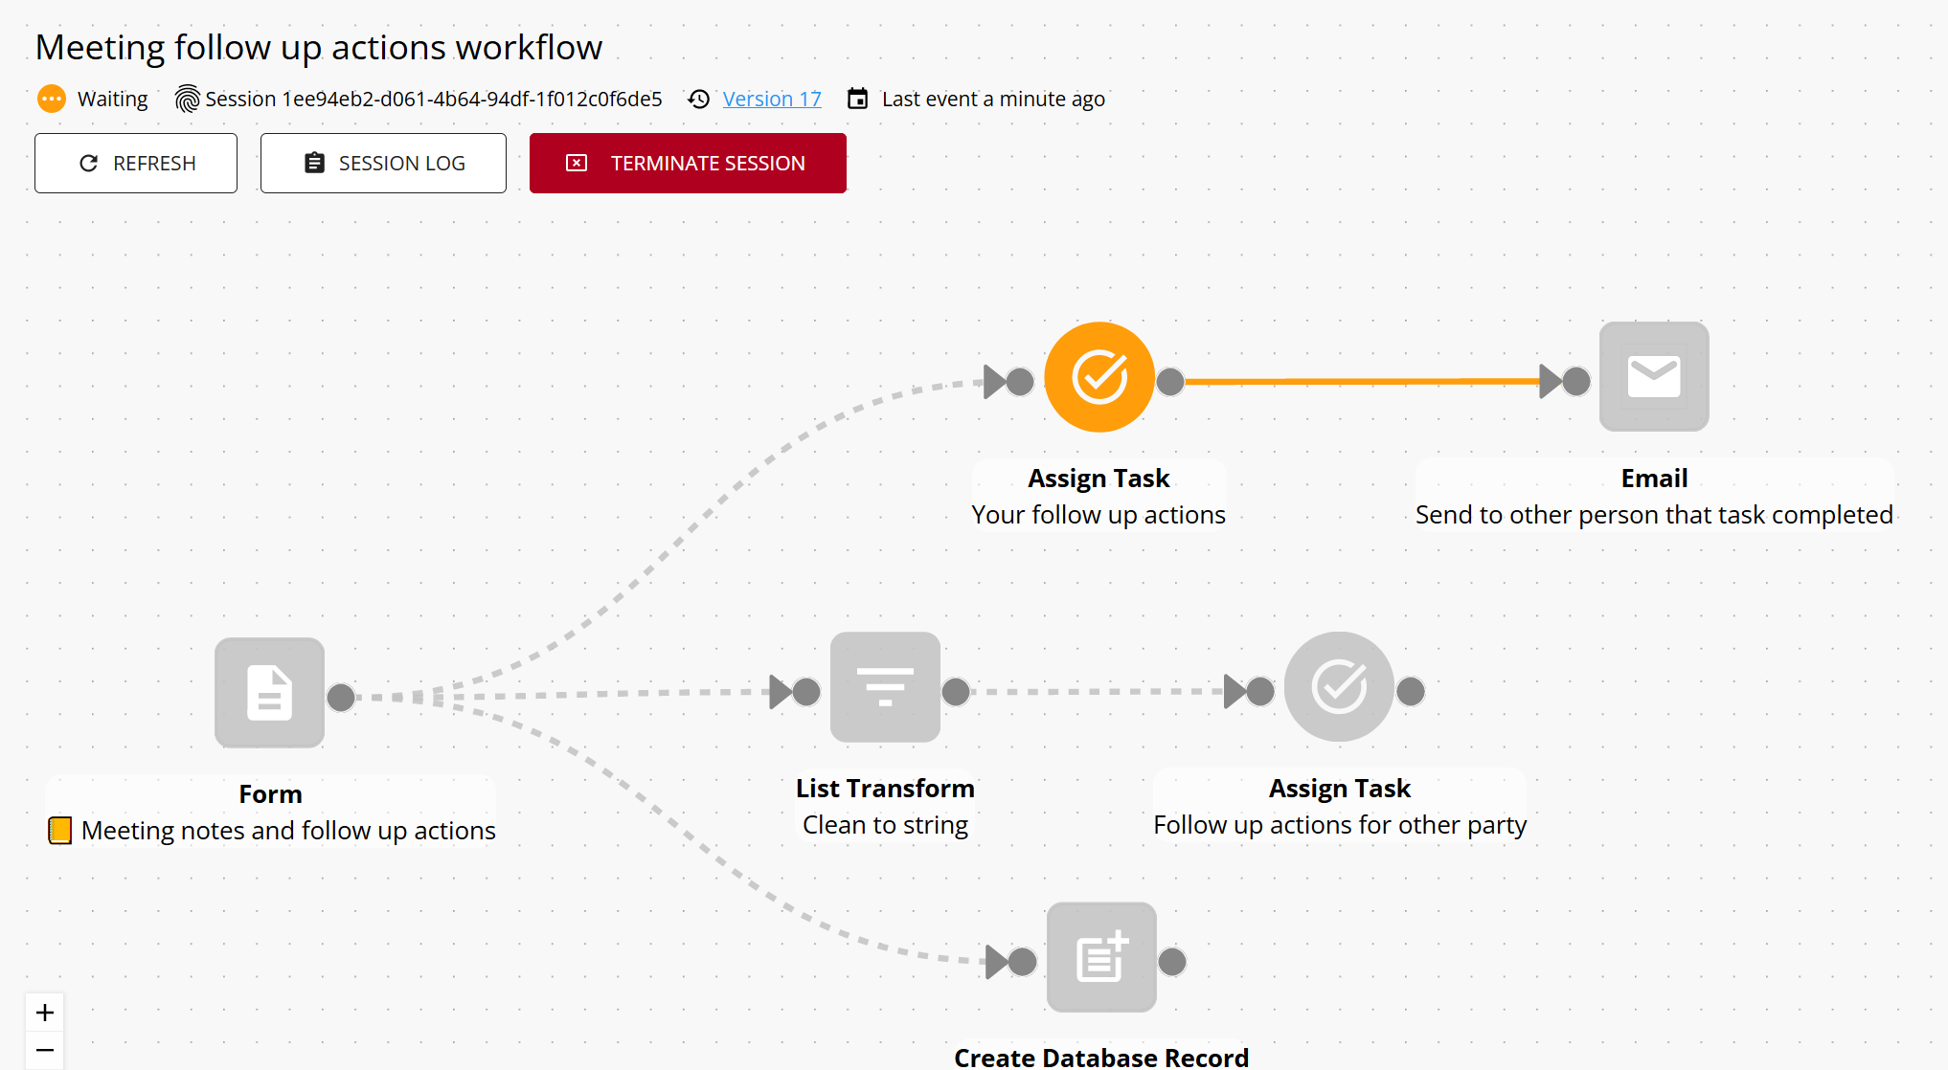Image resolution: width=1948 pixels, height=1070 pixels.
Task: Click the Form node output port
Action: 341,697
